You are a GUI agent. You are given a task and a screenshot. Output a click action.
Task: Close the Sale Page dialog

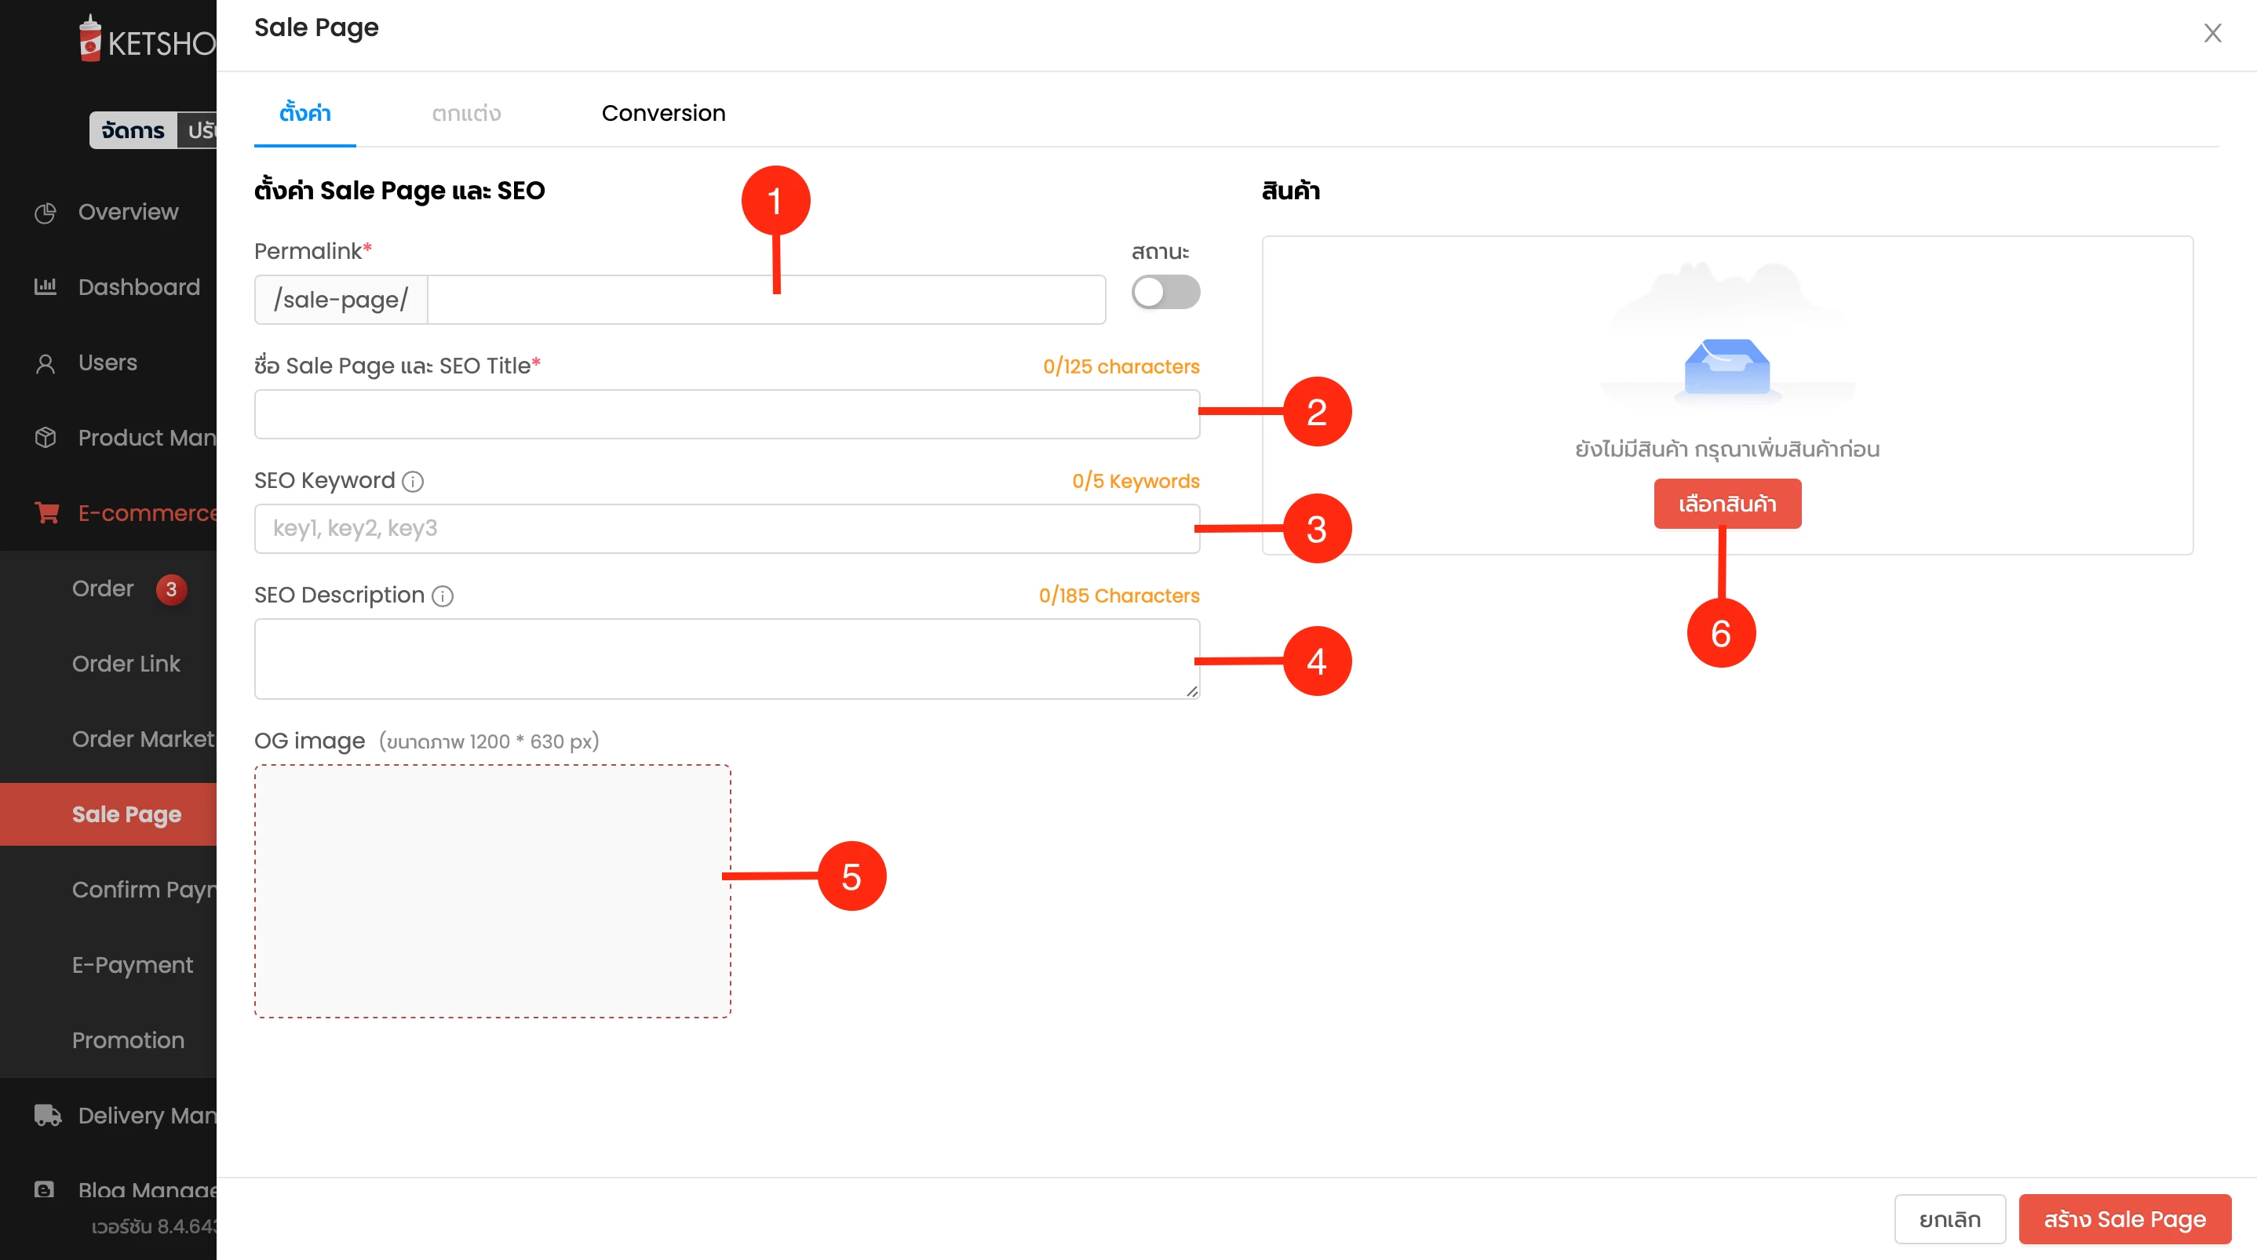click(2212, 33)
